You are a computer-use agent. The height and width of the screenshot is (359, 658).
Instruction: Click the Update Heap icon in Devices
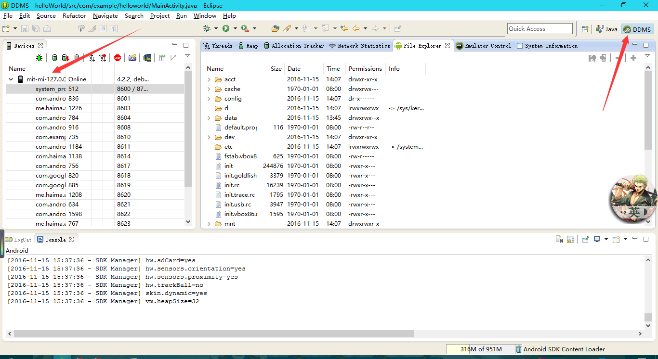[x=54, y=58]
